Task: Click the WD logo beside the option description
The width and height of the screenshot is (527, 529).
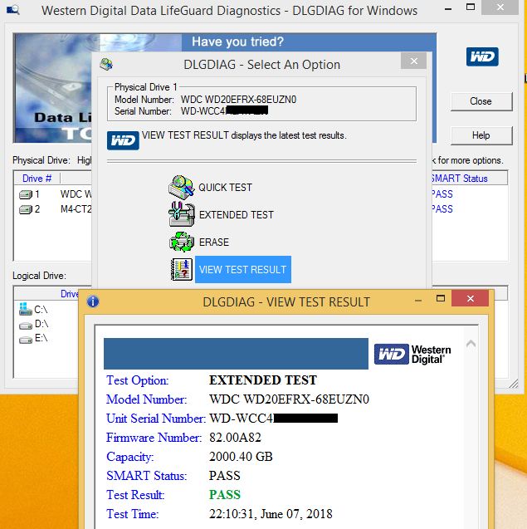Action: pyautogui.click(x=123, y=140)
